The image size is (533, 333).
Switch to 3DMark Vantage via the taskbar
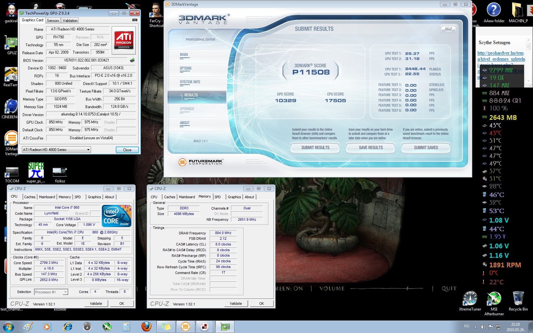[x=186, y=327]
